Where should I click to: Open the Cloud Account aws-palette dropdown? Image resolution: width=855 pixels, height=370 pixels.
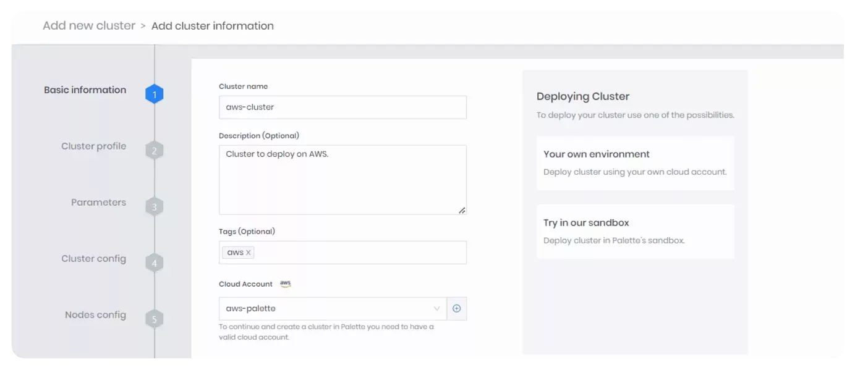333,309
